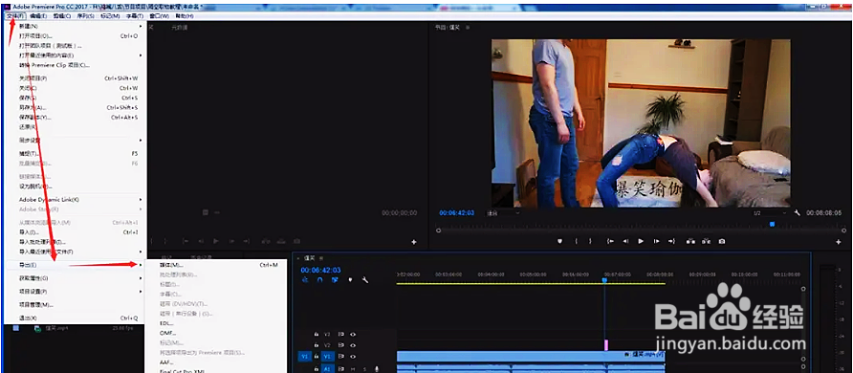Choose 关闭项目(P) Ctrl+Shift+W
This screenshot has width=853, height=373.
(x=75, y=78)
